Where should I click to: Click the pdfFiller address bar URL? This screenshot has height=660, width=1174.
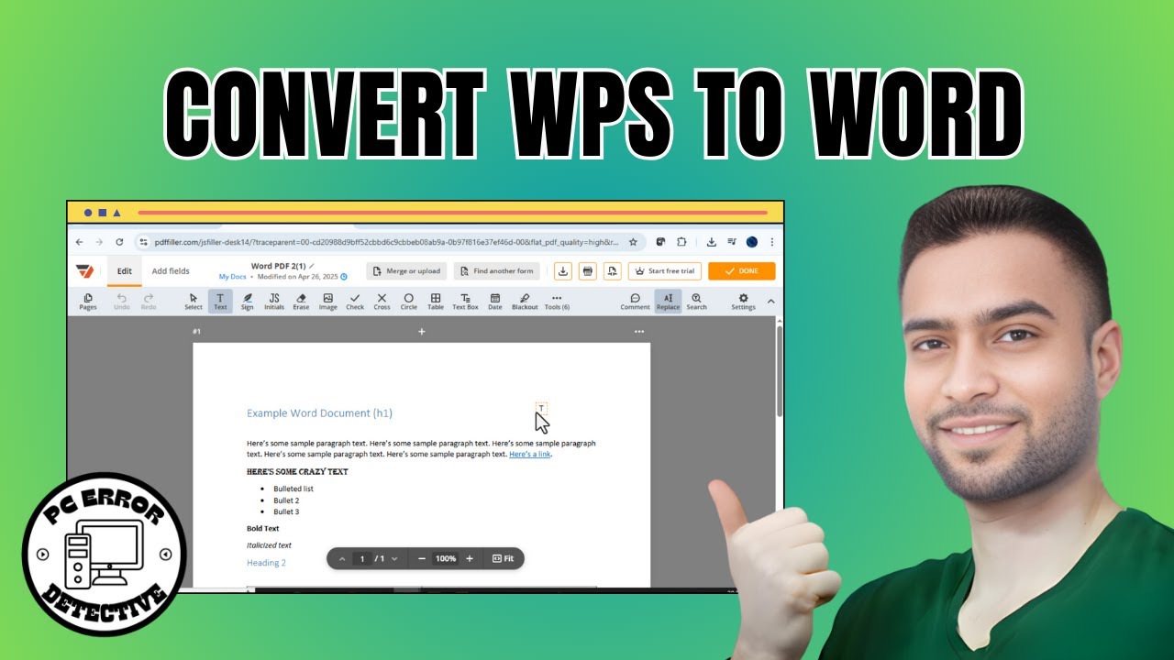(386, 243)
